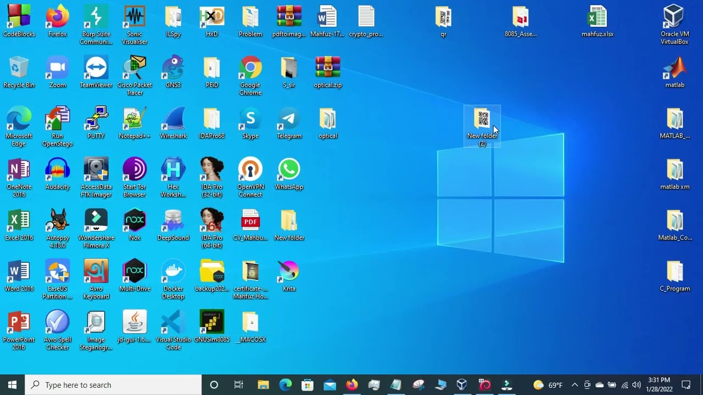Image resolution: width=703 pixels, height=395 pixels.
Task: Open the Recycle Bin
Action: [x=19, y=69]
